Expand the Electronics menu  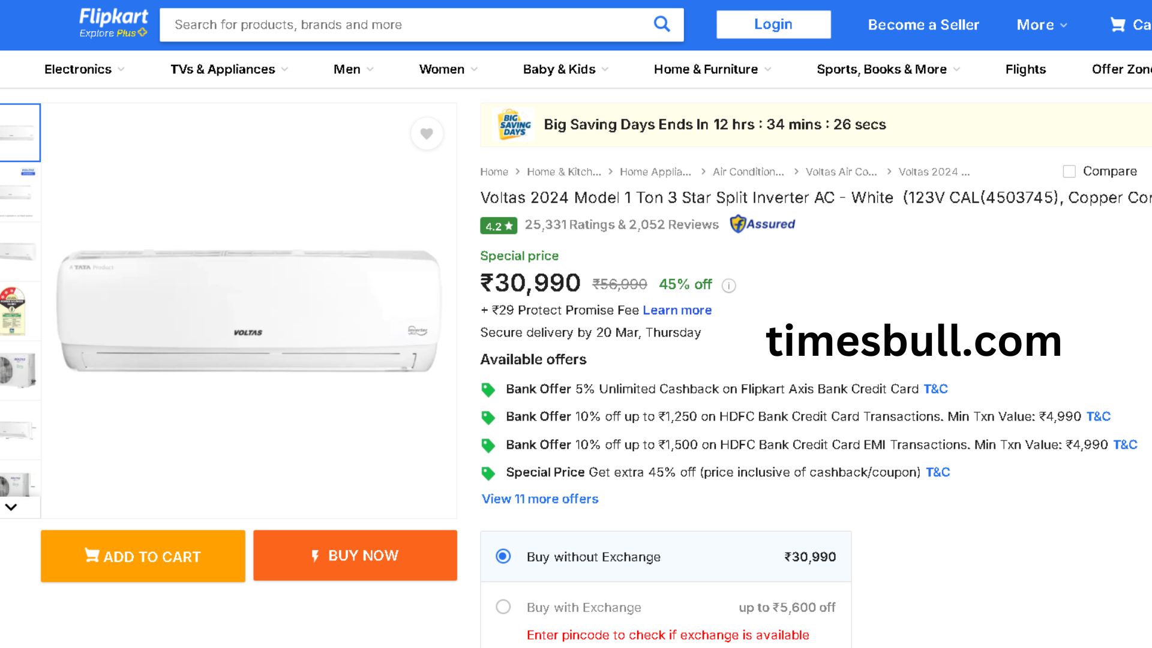[x=85, y=70]
